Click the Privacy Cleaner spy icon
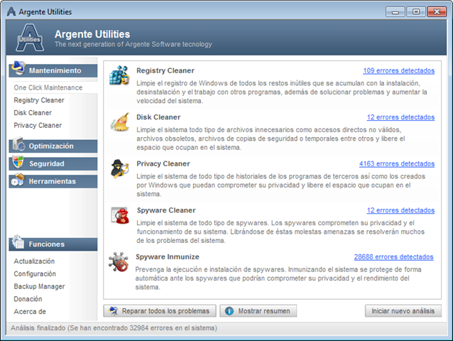 pyautogui.click(x=119, y=168)
